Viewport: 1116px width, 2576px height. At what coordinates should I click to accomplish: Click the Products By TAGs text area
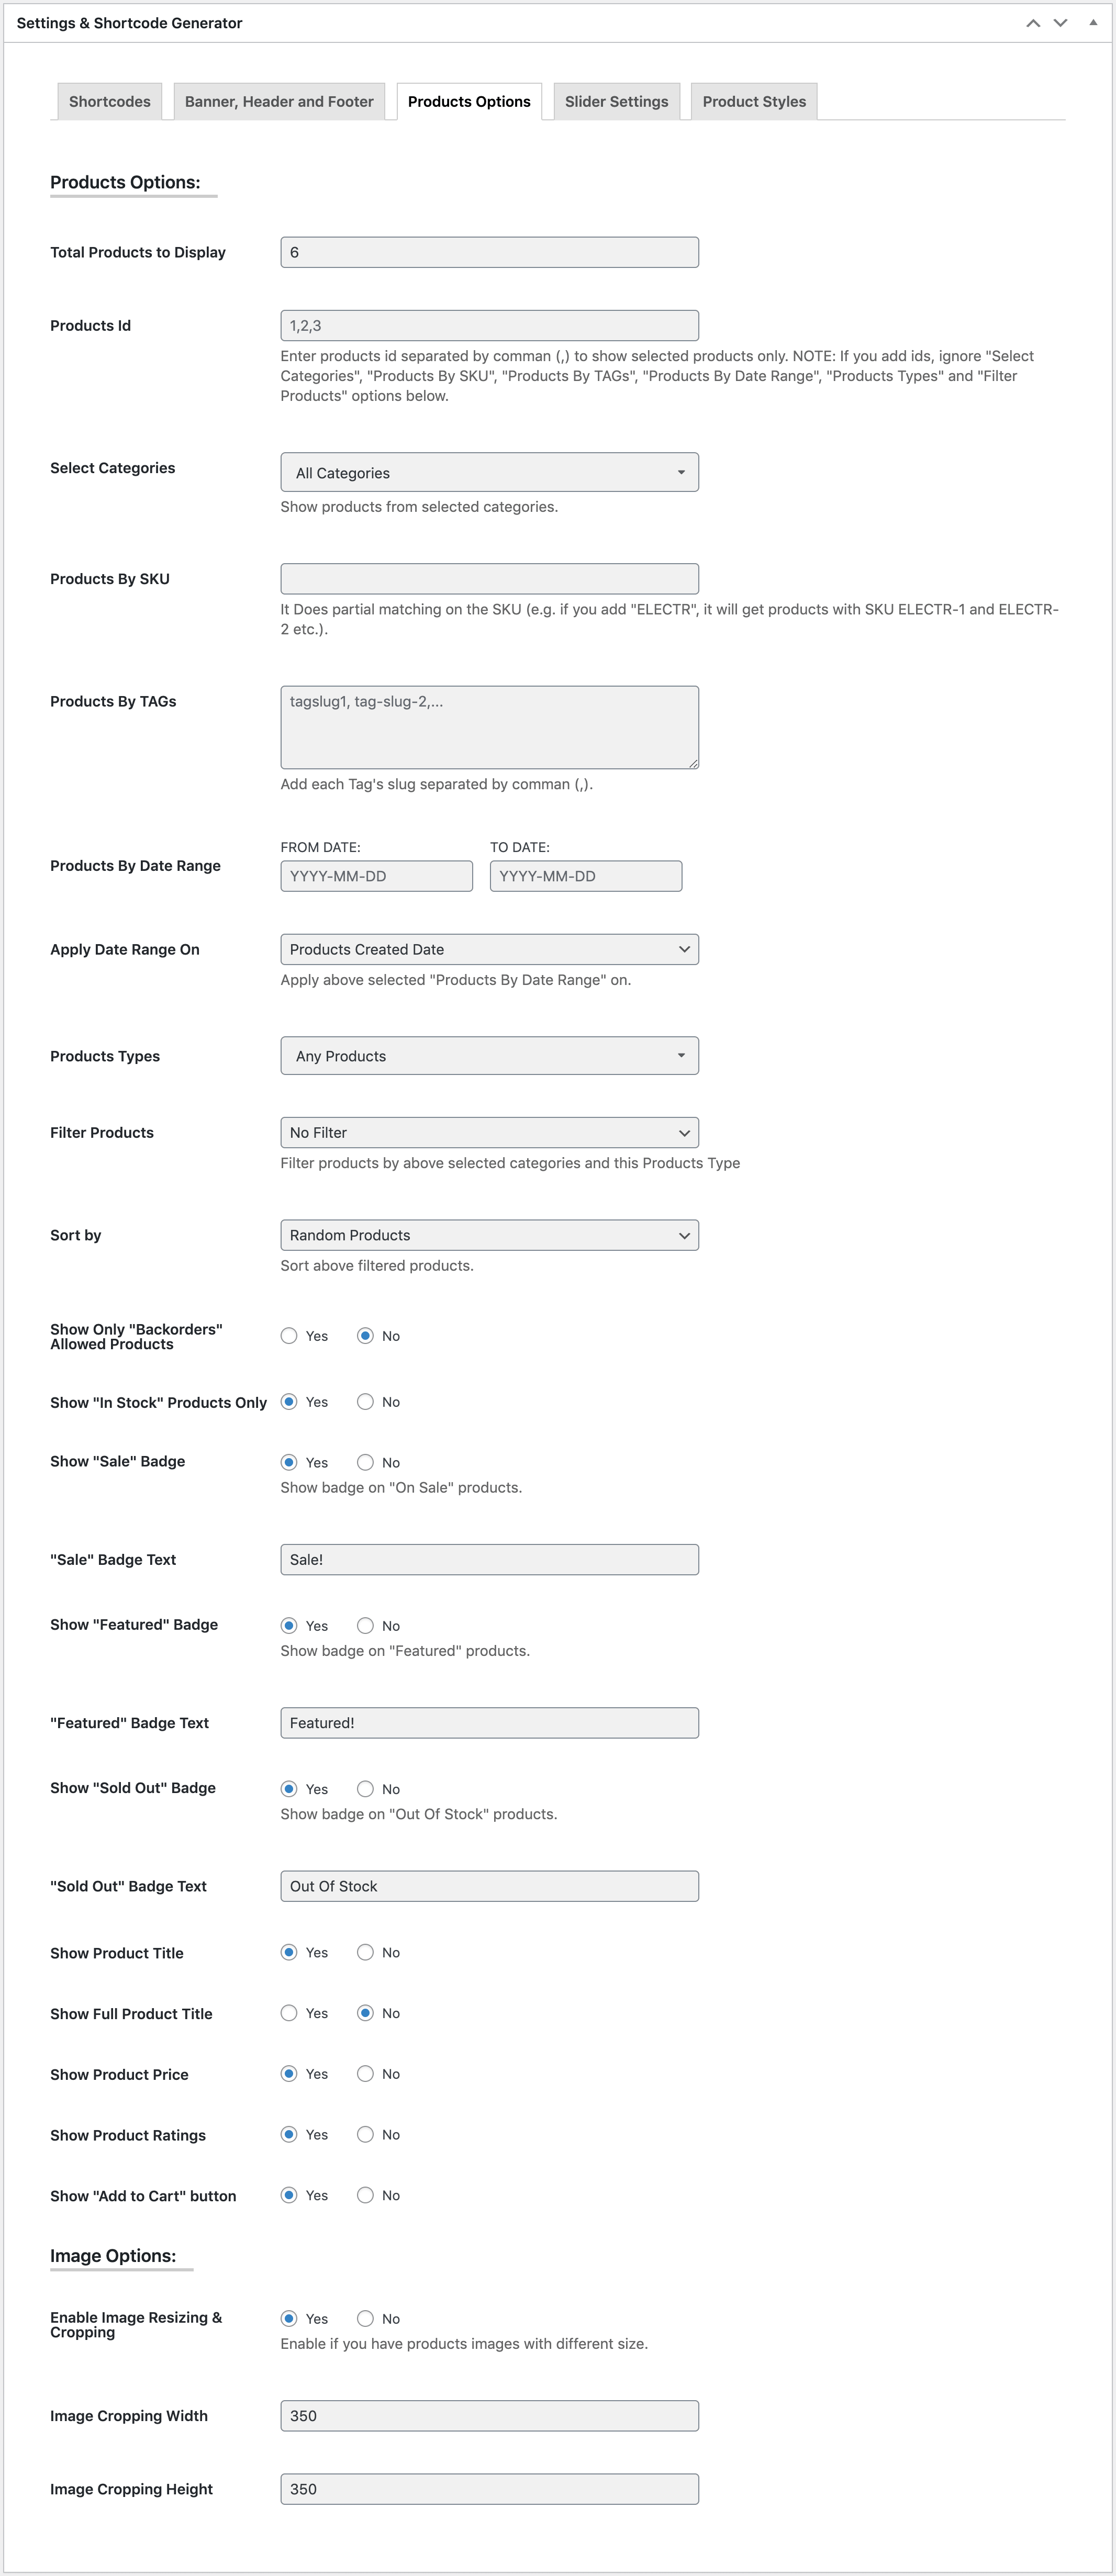coord(489,728)
